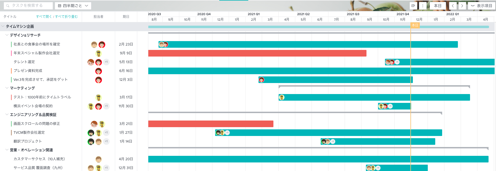This screenshot has height=171, width=496.
Task: Click the 2022 Q1 quarter header
Action: tap(452, 14)
